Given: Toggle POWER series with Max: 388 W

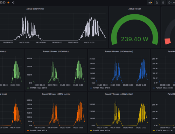Looking at the screenshot, I should pyautogui.click(x=159, y=88).
